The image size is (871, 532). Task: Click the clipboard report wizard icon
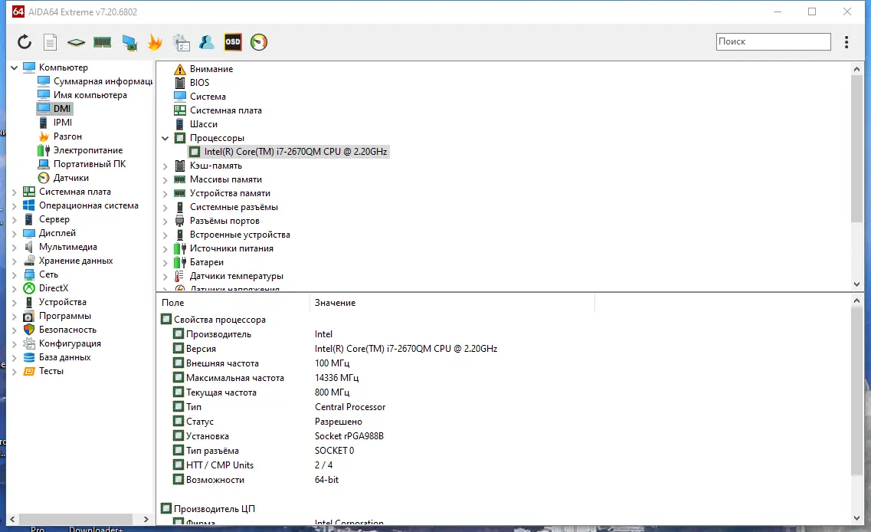coord(181,43)
